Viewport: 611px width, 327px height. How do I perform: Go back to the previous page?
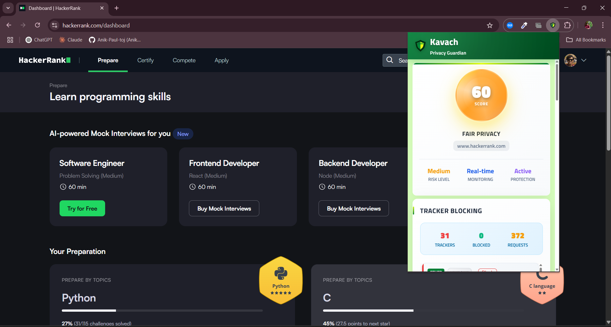click(x=9, y=25)
